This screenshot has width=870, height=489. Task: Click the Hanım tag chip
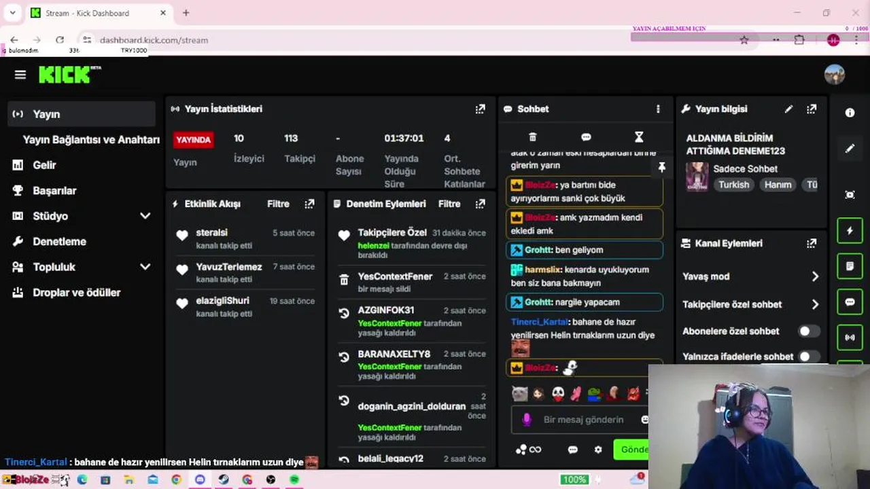[778, 185]
